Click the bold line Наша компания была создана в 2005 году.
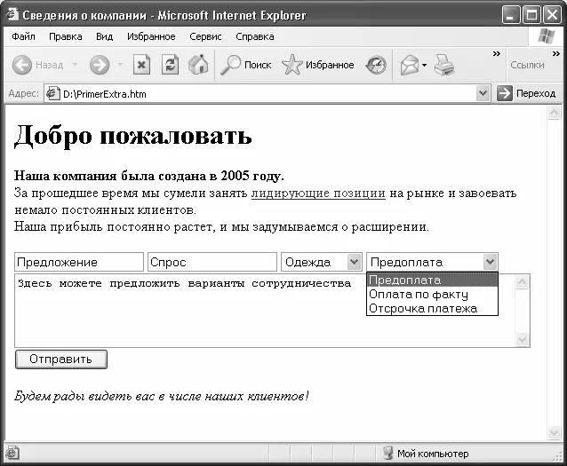The height and width of the screenshot is (466, 567). click(x=149, y=176)
